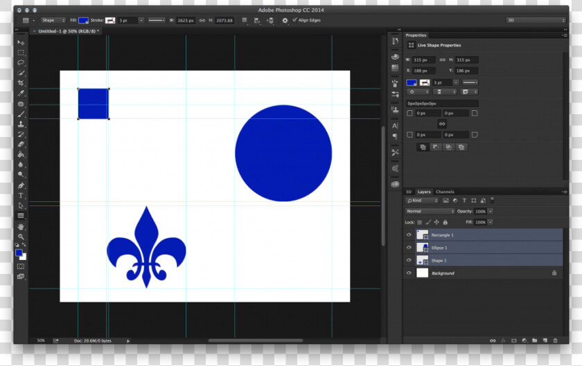Screen dimensions: 582x366
Task: Select the Rectangle shape tool
Action: tap(21, 216)
